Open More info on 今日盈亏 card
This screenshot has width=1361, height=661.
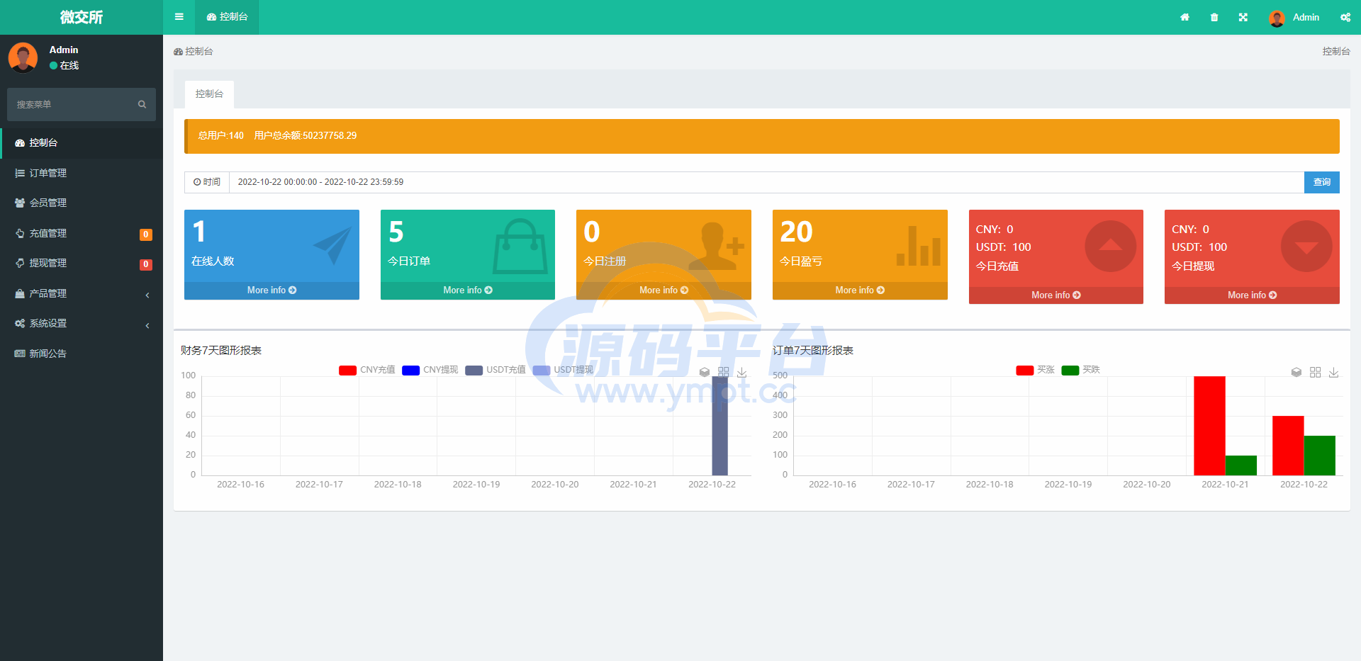coord(860,290)
